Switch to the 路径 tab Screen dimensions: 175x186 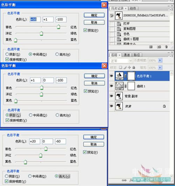(137, 55)
